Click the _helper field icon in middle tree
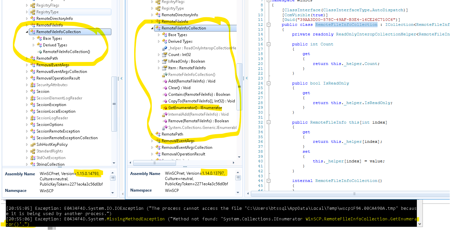Image resolution: width=450 pixels, height=230 pixels. click(x=165, y=48)
